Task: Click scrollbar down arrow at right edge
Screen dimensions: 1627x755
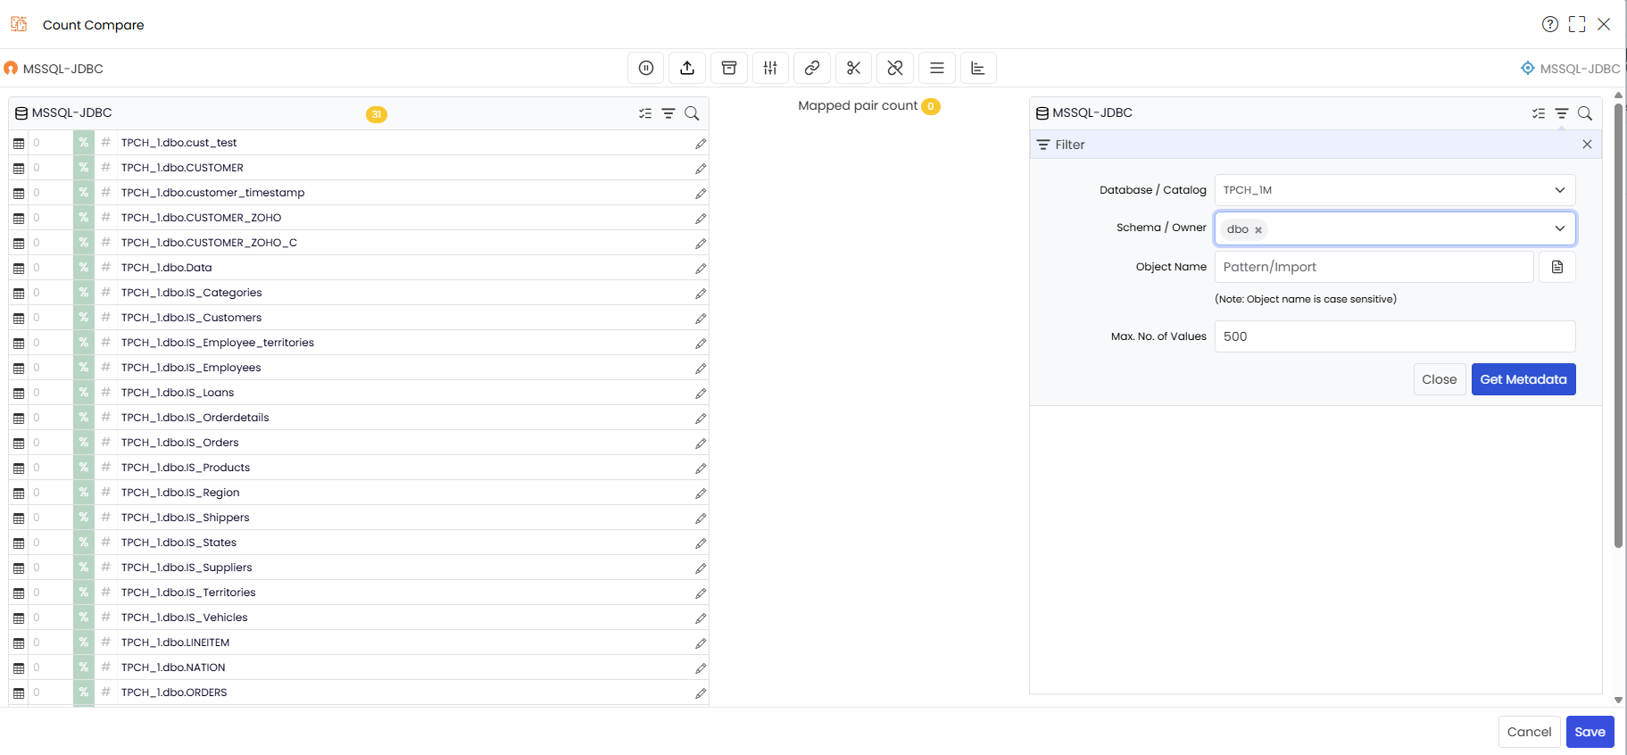Action: pos(1618,701)
